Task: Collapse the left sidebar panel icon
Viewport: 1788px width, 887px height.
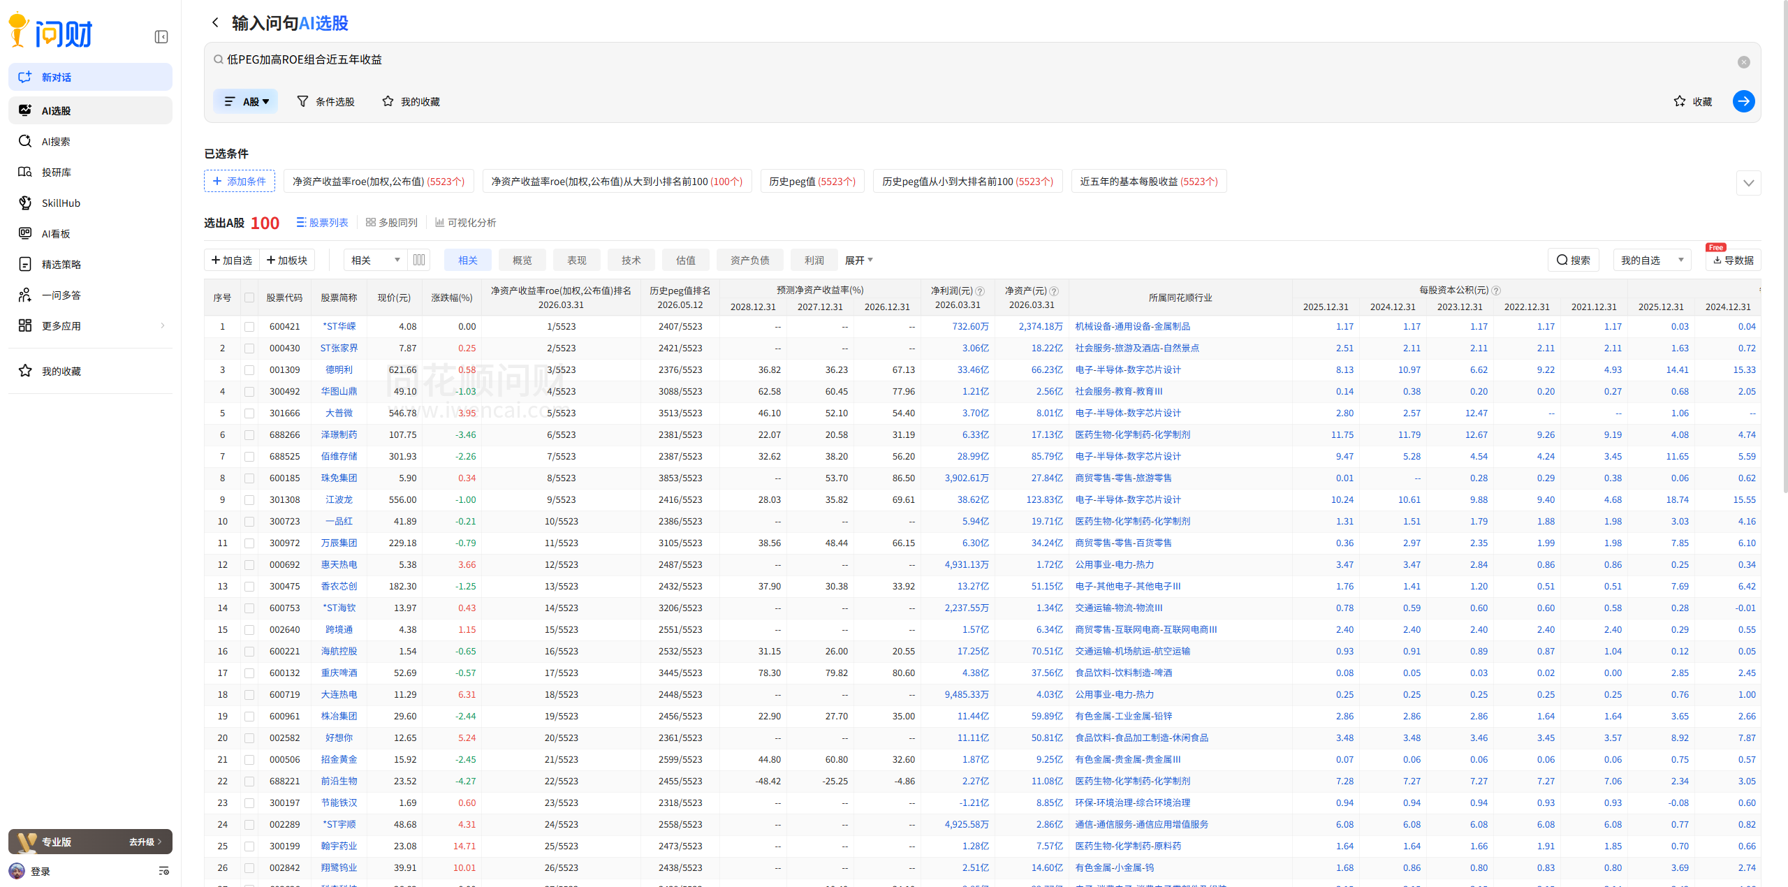Action: click(x=161, y=37)
